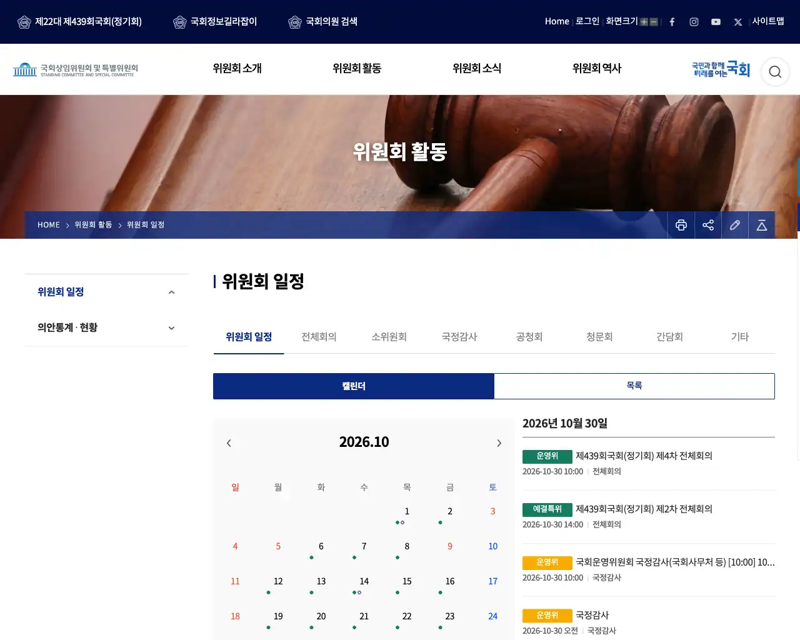This screenshot has width=800, height=640.
Task: Select October 2 on the calendar
Action: (x=450, y=512)
